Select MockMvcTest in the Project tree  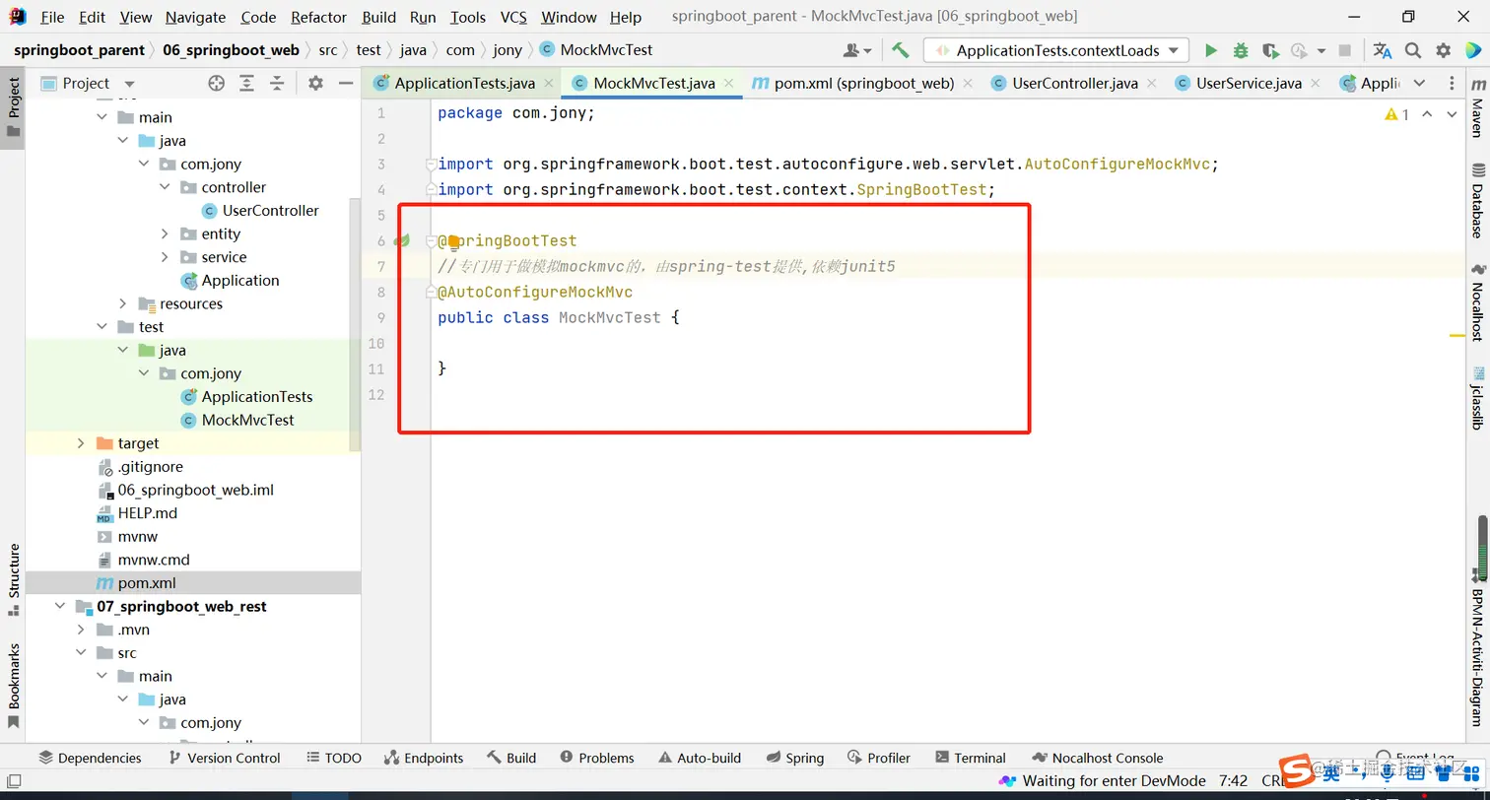click(247, 420)
